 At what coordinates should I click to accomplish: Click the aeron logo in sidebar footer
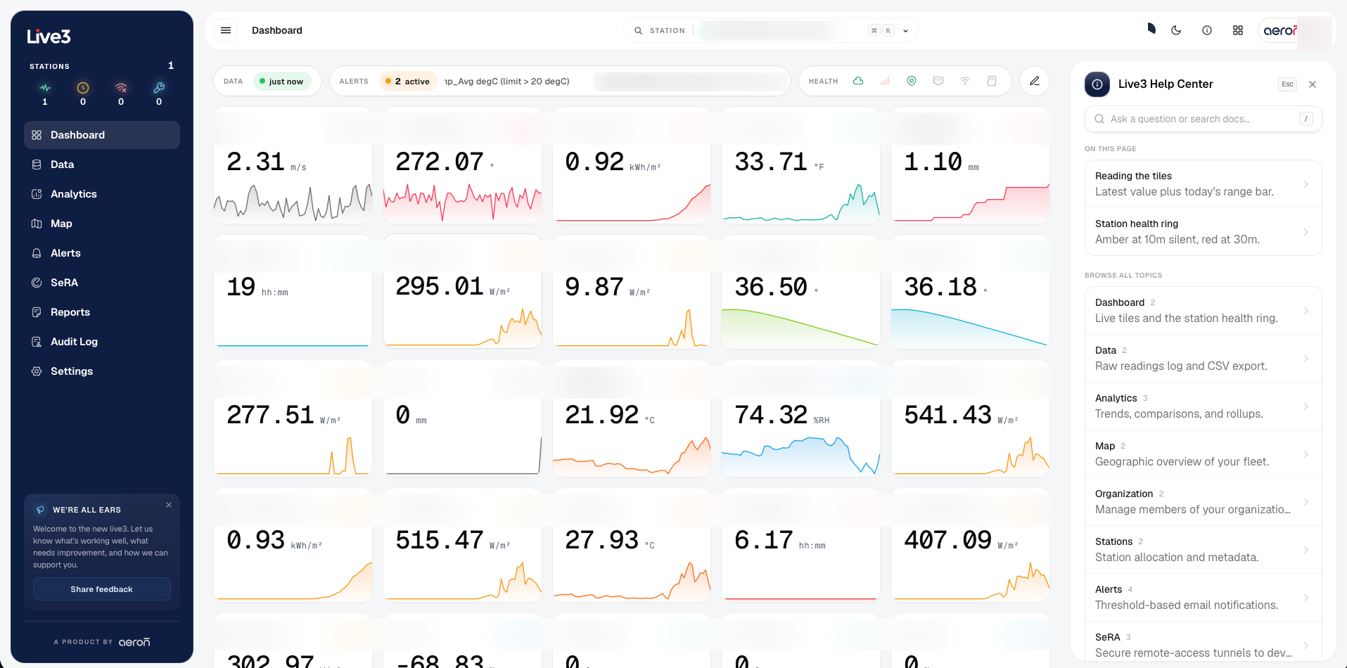134,642
